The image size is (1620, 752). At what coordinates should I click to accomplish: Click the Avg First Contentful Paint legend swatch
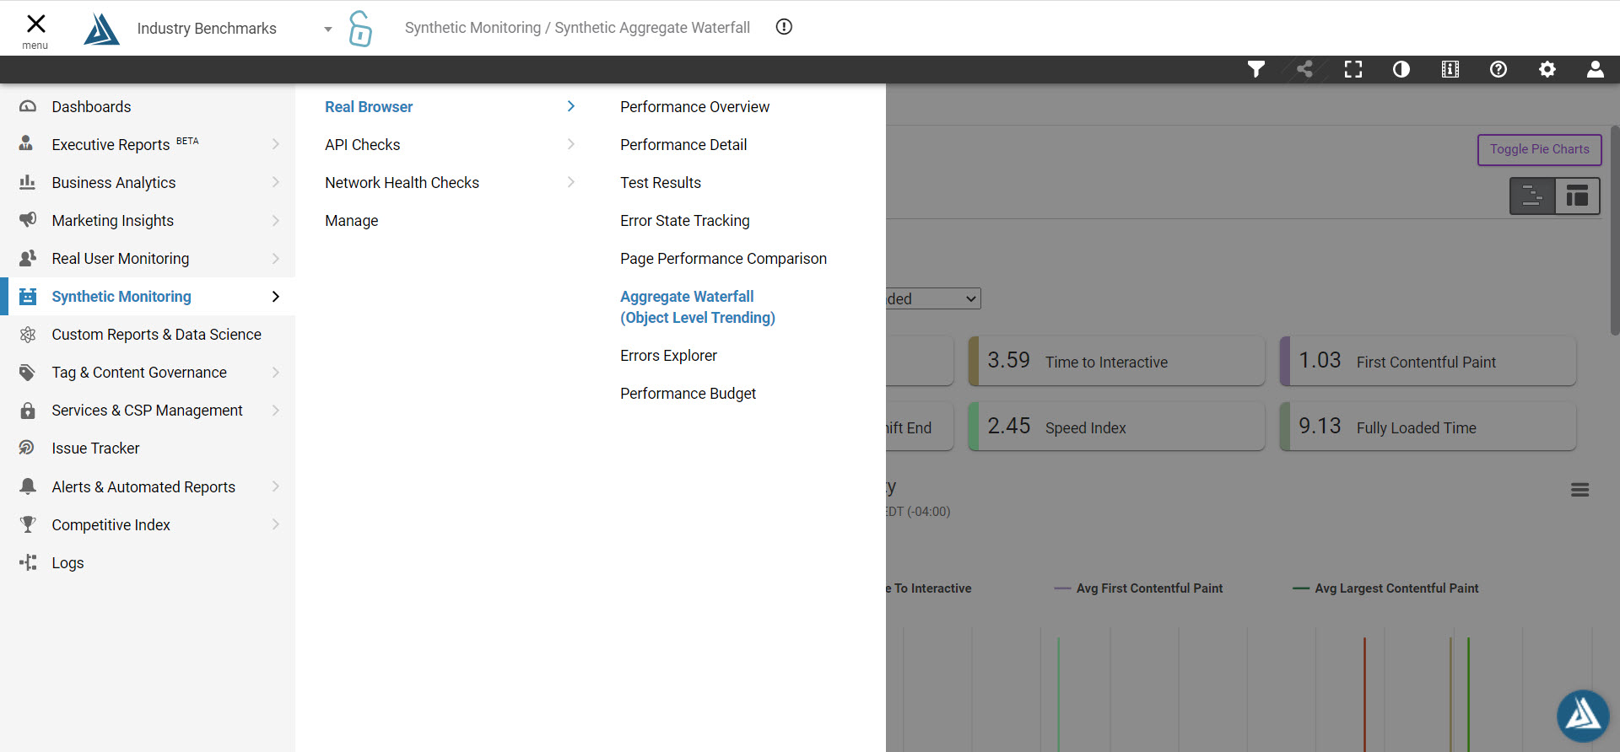1062,588
